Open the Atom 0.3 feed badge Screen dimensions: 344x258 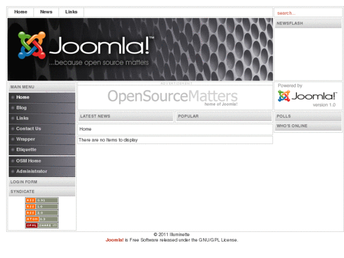tap(42, 219)
